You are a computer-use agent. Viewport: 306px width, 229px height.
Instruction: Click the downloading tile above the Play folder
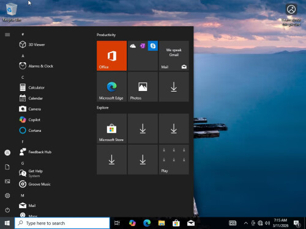[x=174, y=128]
